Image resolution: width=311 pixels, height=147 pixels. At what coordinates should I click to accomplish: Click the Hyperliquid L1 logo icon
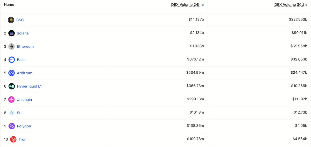11,86
